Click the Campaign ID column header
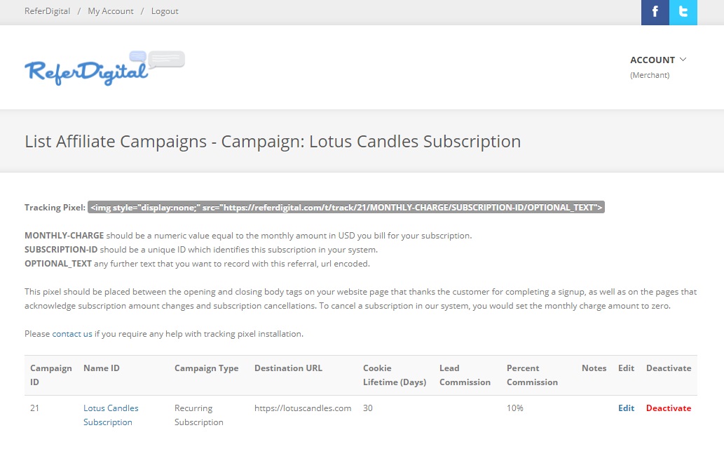Viewport: 724px width, 463px height. (50, 375)
